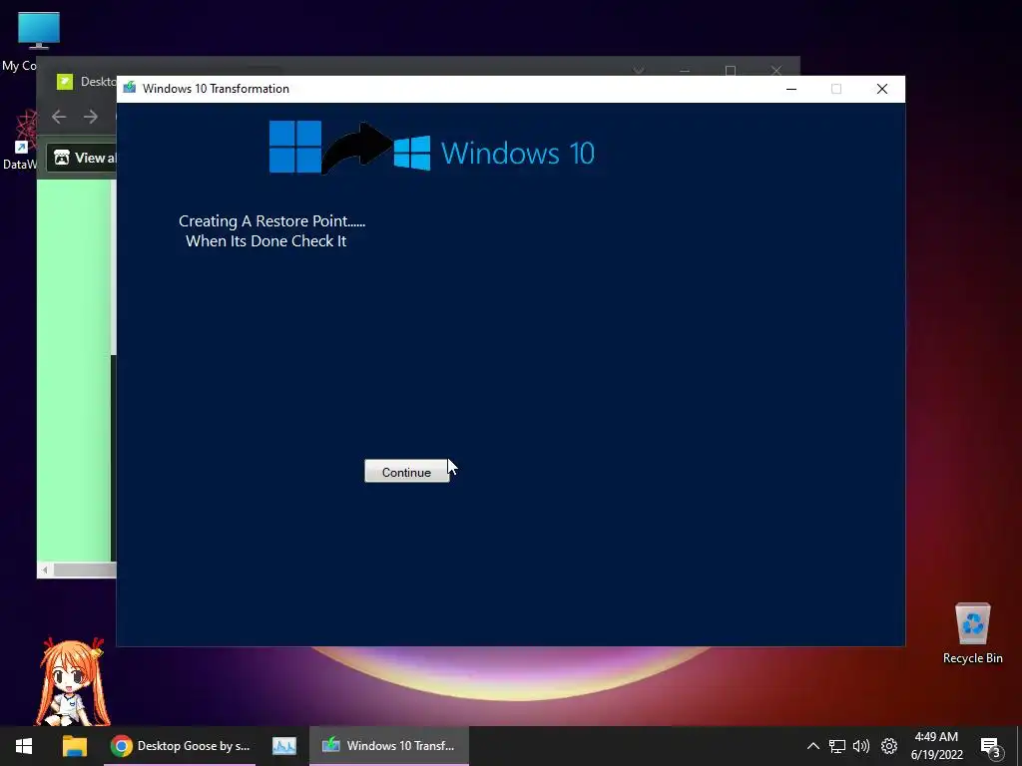The height and width of the screenshot is (766, 1022).
Task: Click the settings gear tray icon
Action: tap(889, 746)
